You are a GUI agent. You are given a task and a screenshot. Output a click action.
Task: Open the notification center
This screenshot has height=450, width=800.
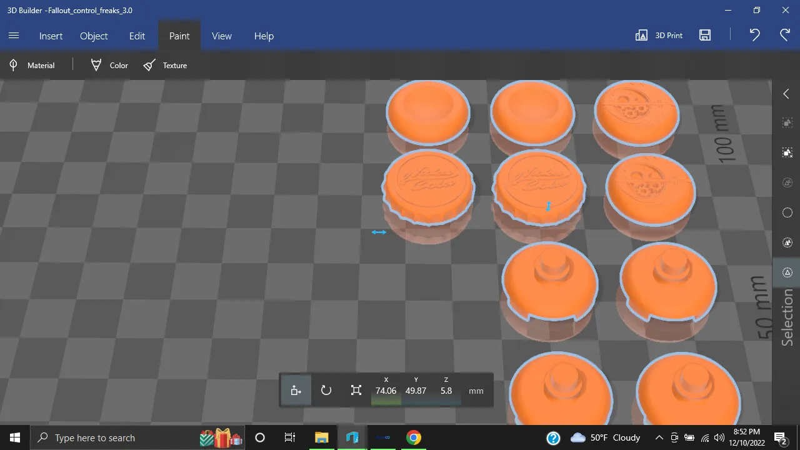click(781, 437)
